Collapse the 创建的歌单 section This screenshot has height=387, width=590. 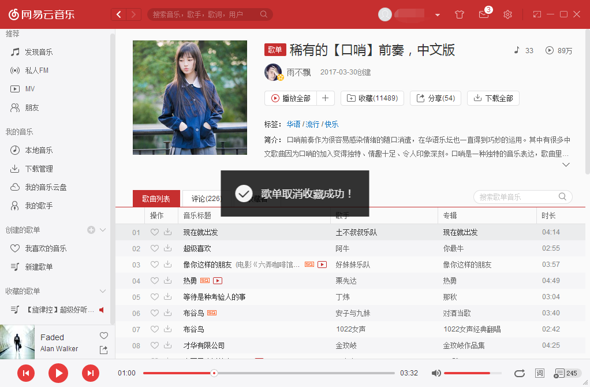tap(102, 229)
